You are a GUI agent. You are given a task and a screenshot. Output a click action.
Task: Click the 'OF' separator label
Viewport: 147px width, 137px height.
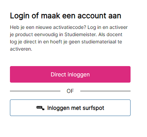coord(70,91)
